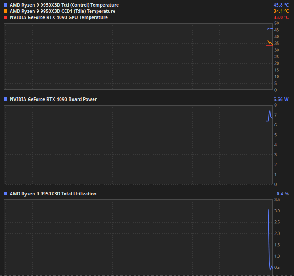Click the red RTX 4090 GPU Temperature swatch
The height and width of the screenshot is (276, 294).
point(5,17)
